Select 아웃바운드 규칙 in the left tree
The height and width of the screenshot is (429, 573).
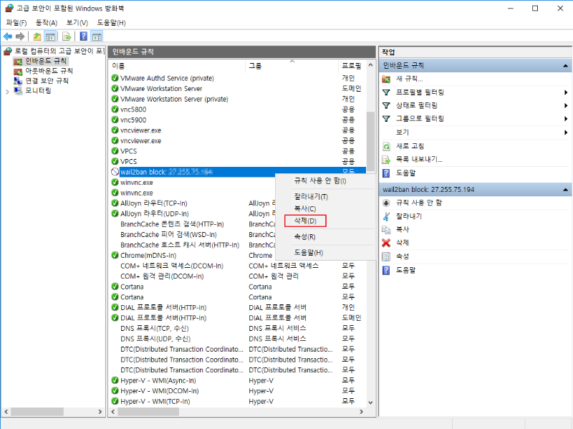[48, 71]
